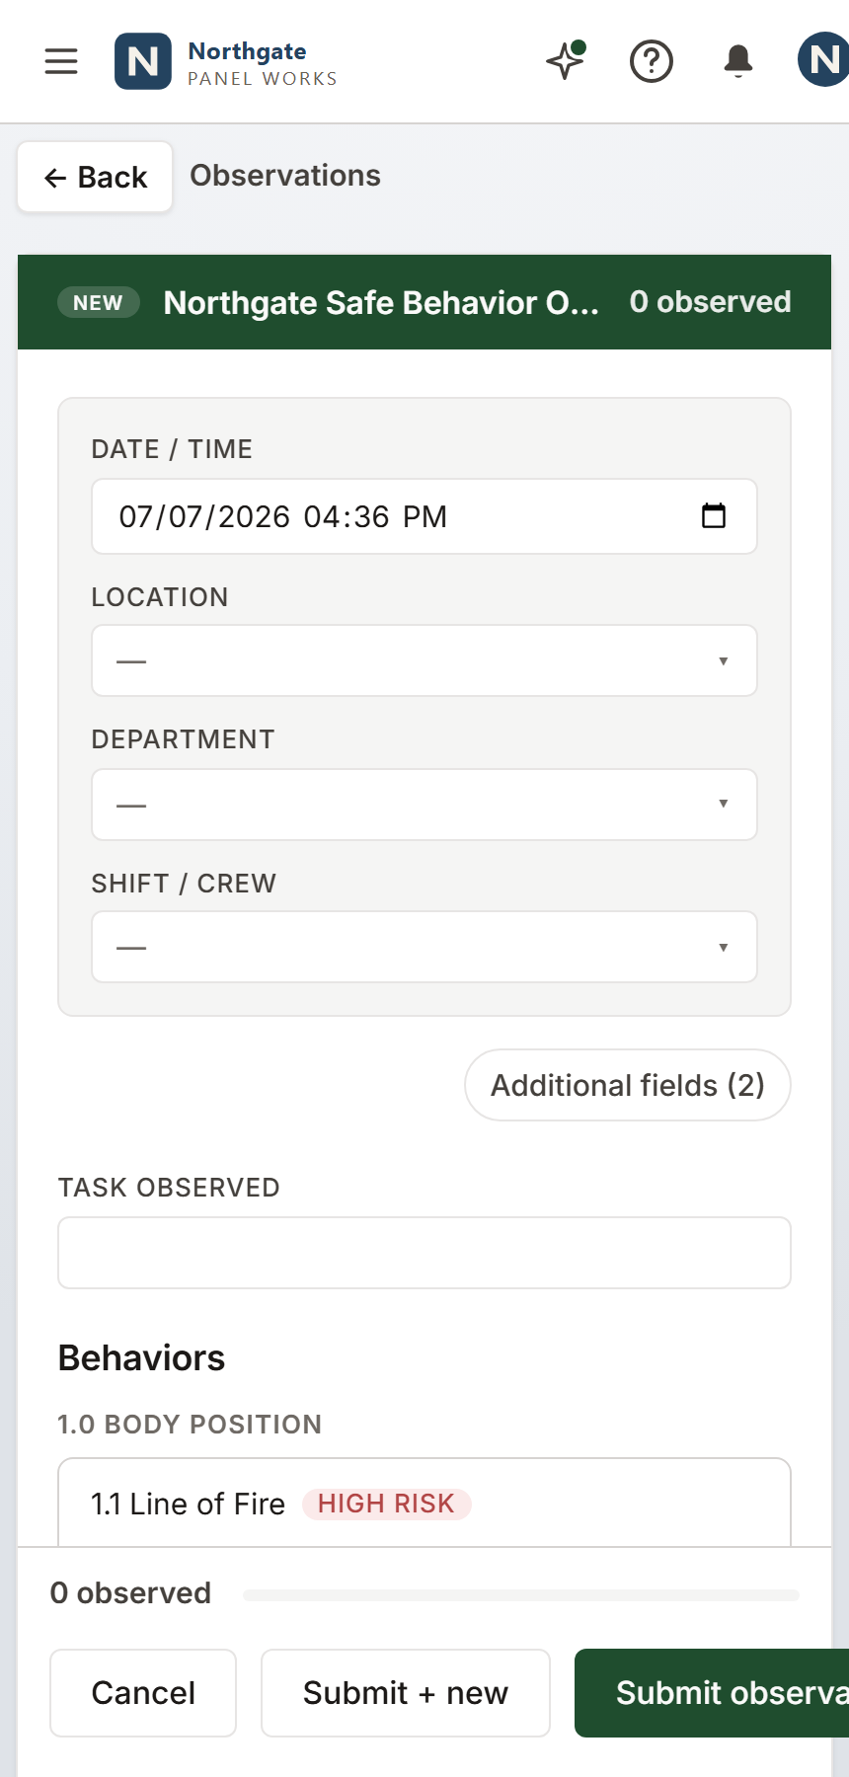Go back using the Back button
Viewport: 849px width, 1777px height.
point(95,177)
